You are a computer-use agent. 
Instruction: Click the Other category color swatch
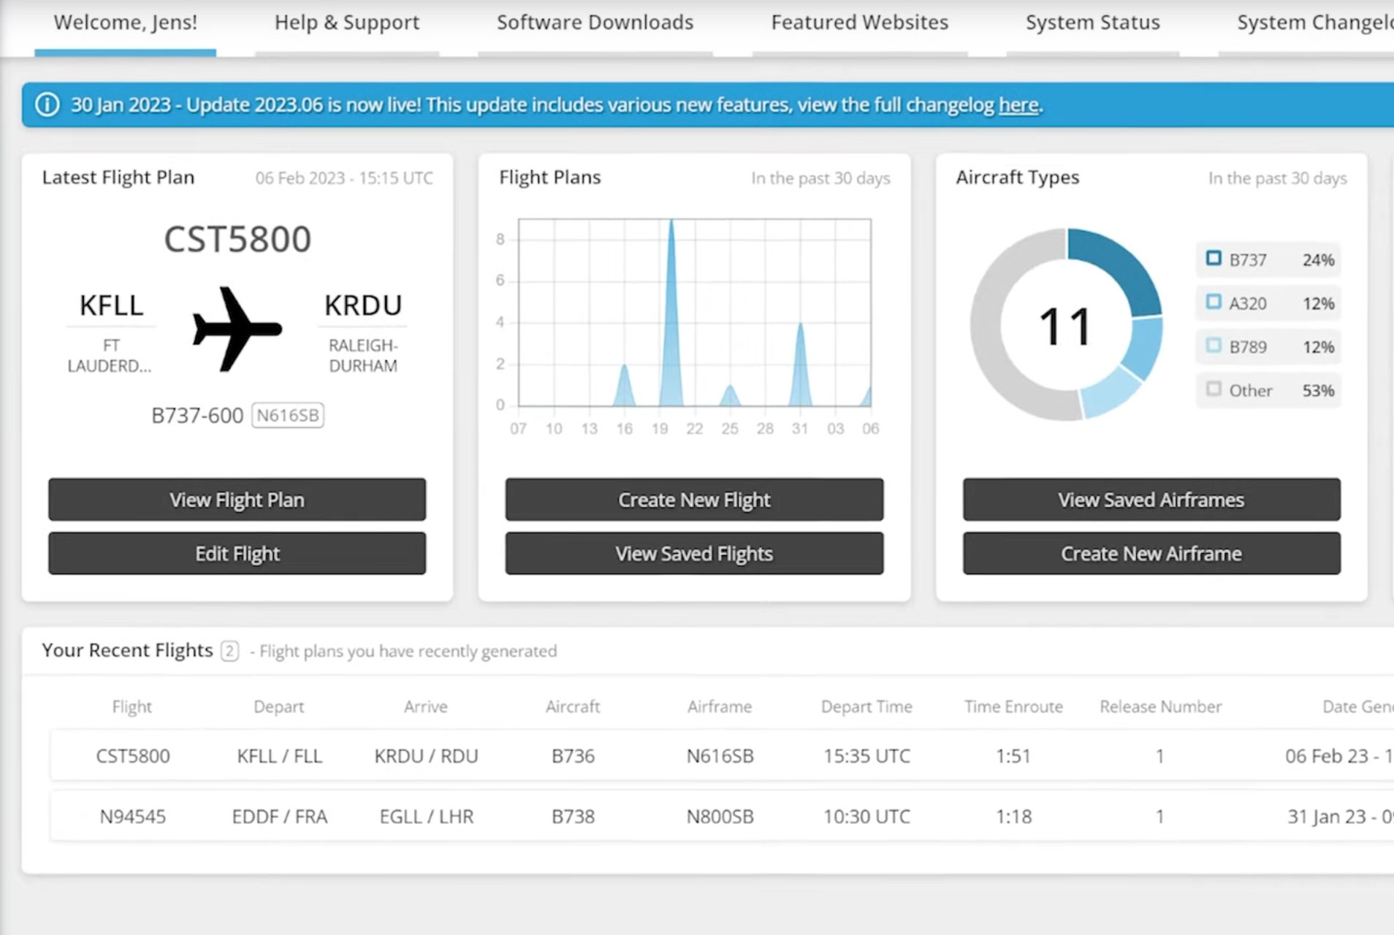click(x=1214, y=390)
